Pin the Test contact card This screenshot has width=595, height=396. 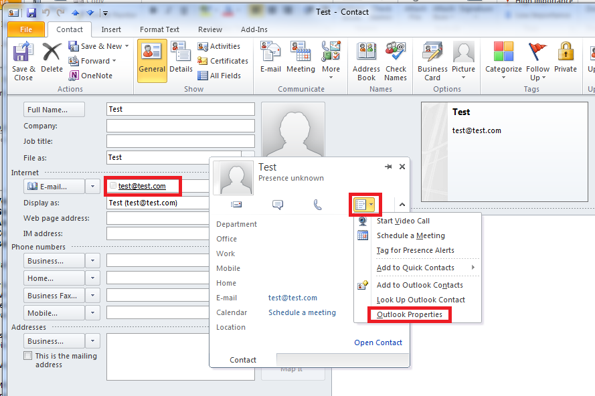(388, 167)
